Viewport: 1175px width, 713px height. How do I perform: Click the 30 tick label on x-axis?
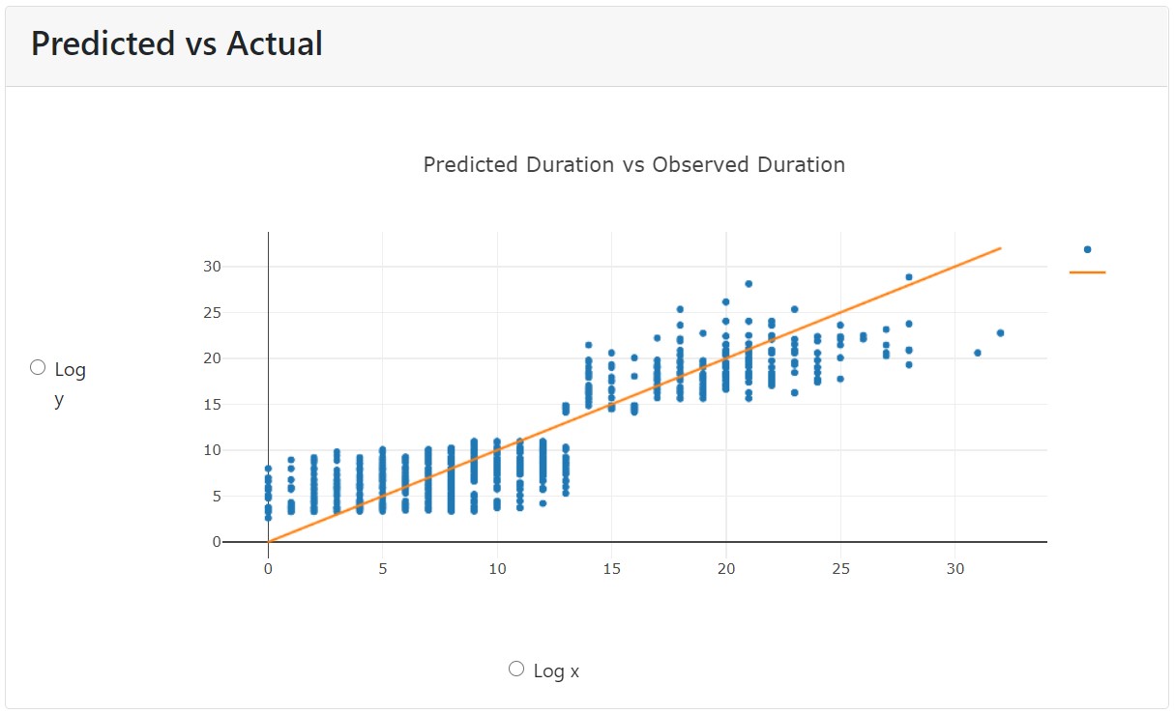[x=954, y=569]
